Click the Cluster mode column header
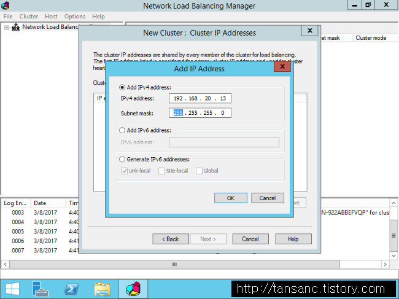 375,38
